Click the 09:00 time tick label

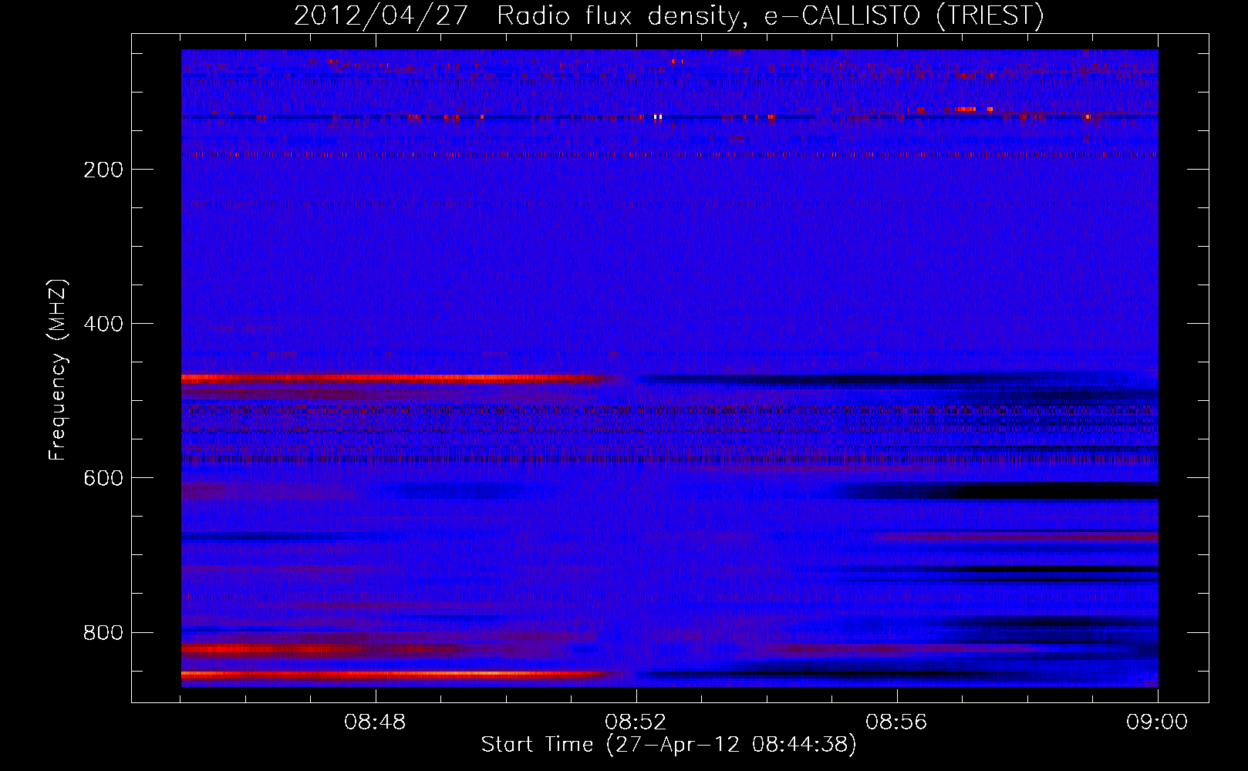coord(1157,722)
